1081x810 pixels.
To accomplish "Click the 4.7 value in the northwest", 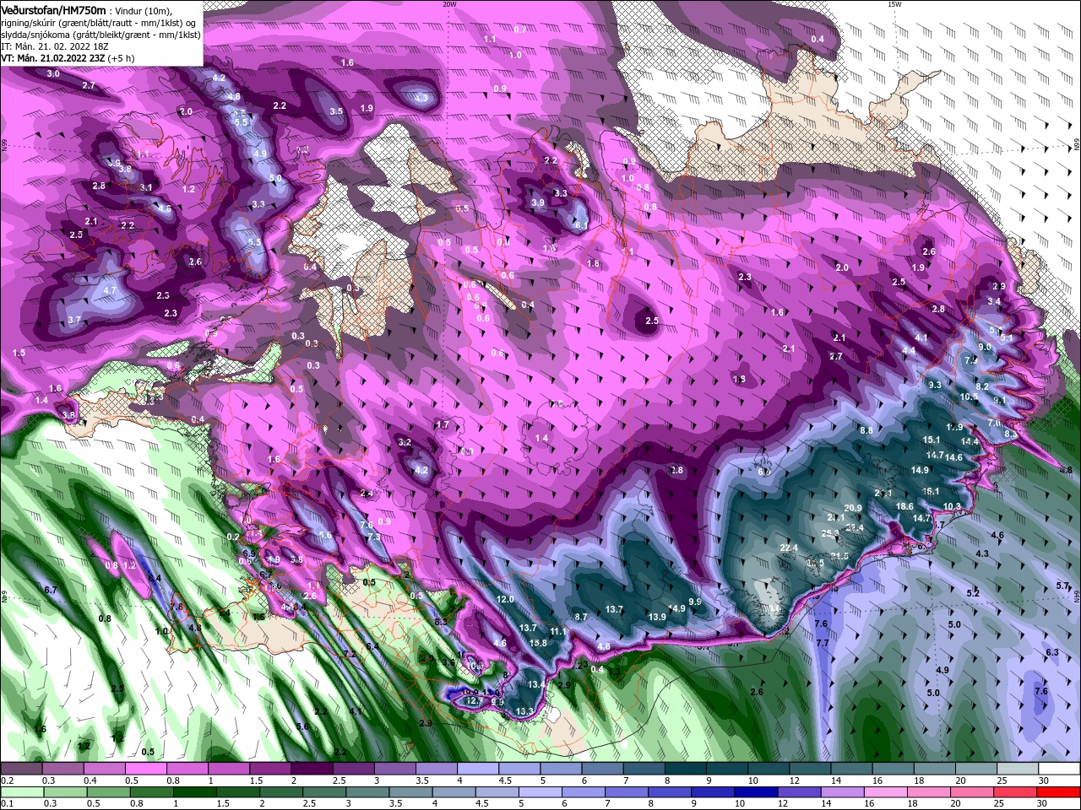I will pos(109,290).
